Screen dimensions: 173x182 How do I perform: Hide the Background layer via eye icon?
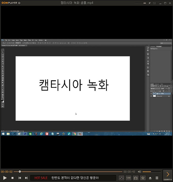coord(151,96)
